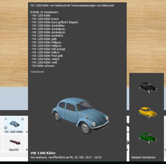Click the Beispiel-Variationen caption
166x164 pixels.
[144, 157]
